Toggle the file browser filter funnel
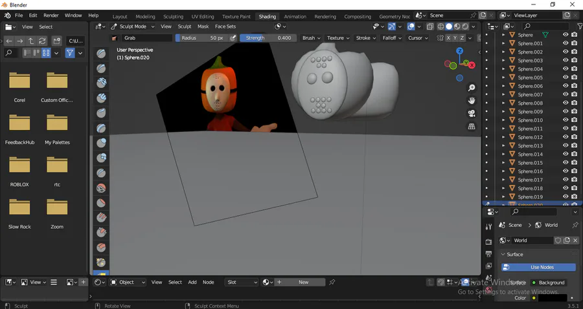 click(x=70, y=53)
